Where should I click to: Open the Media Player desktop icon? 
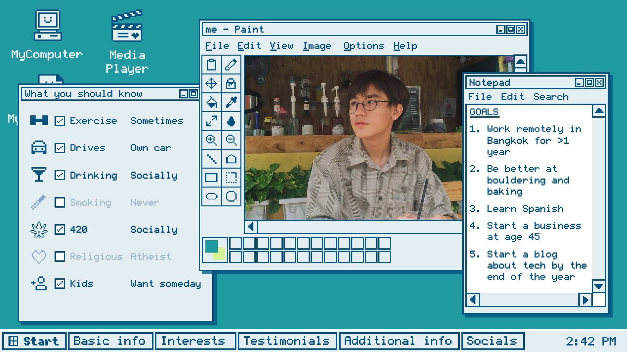[127, 26]
